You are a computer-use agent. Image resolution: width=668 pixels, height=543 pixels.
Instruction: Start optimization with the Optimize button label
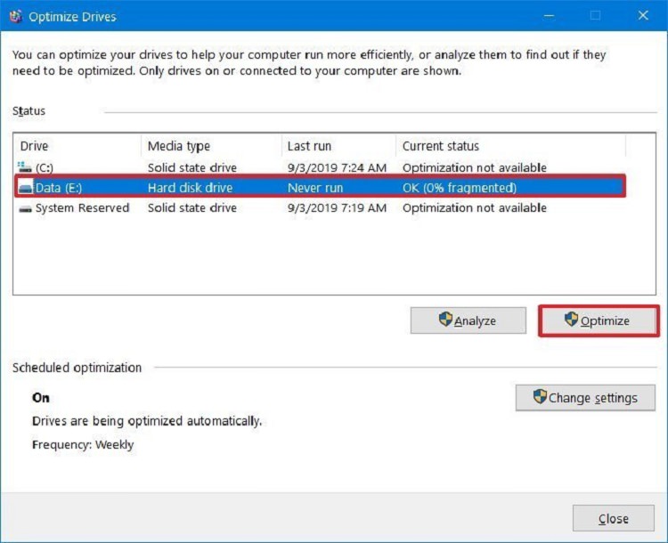(x=605, y=321)
